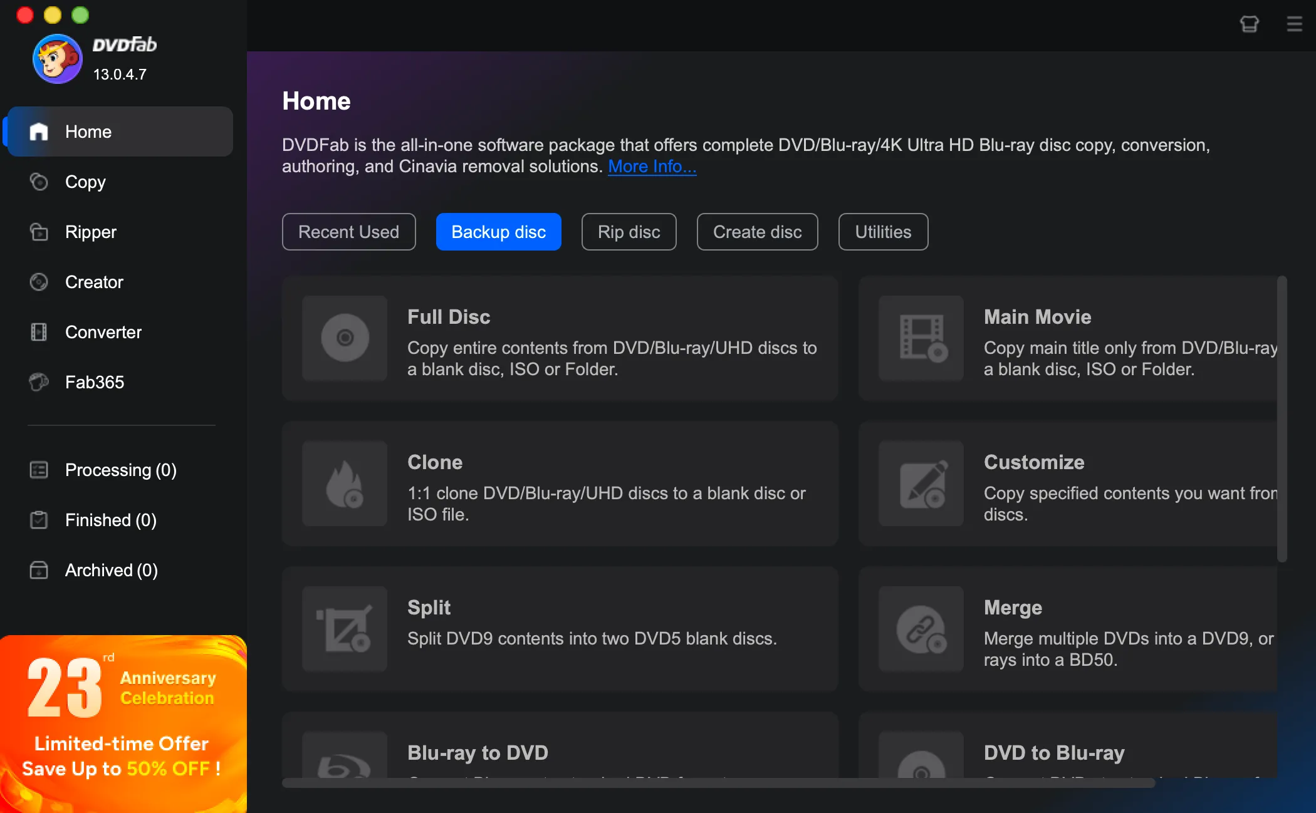
Task: Switch to Recent Used tab
Action: 348,232
